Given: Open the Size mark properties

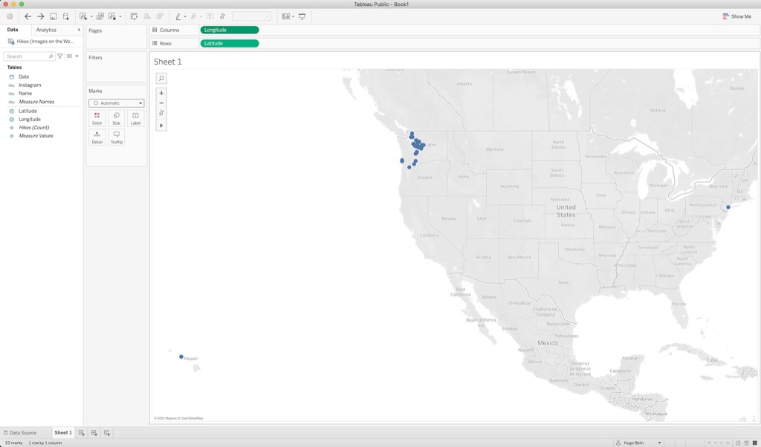Looking at the screenshot, I should pyautogui.click(x=115, y=117).
